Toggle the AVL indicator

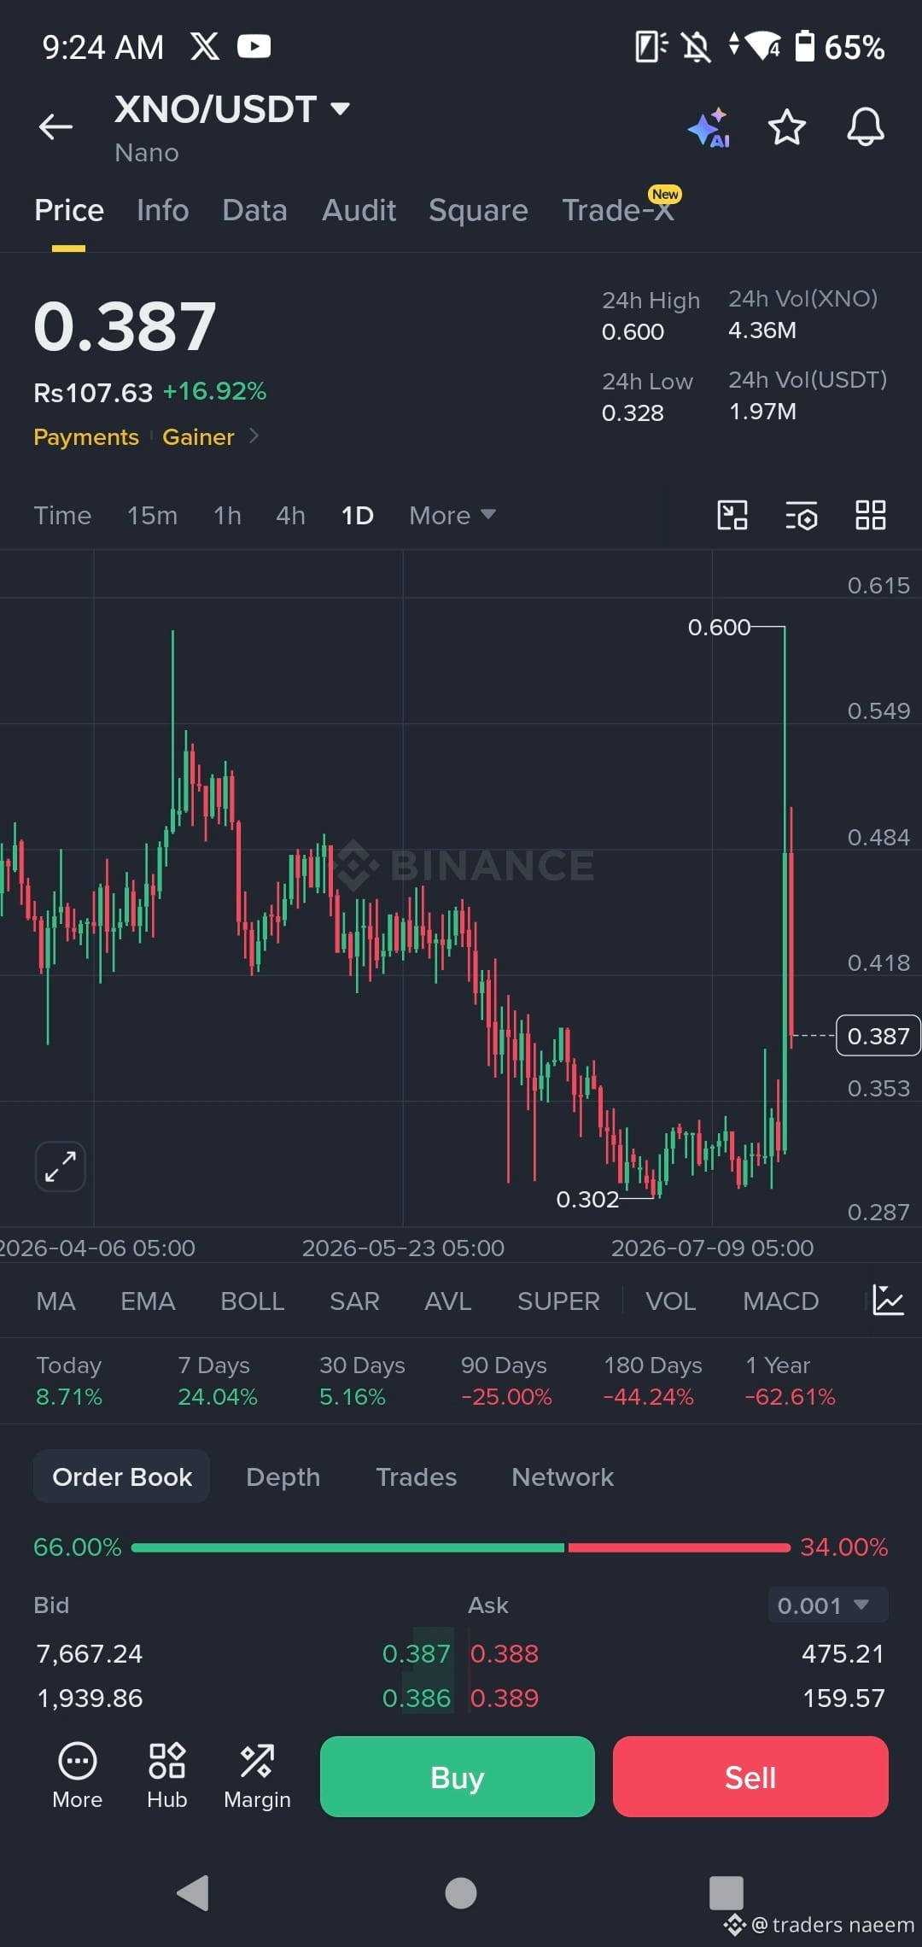tap(448, 1301)
